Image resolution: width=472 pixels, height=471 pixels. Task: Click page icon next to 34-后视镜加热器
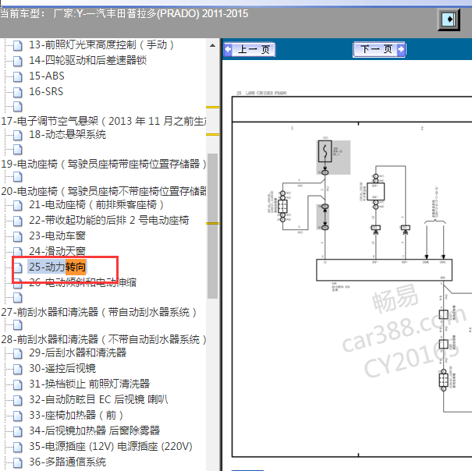[x=18, y=431]
